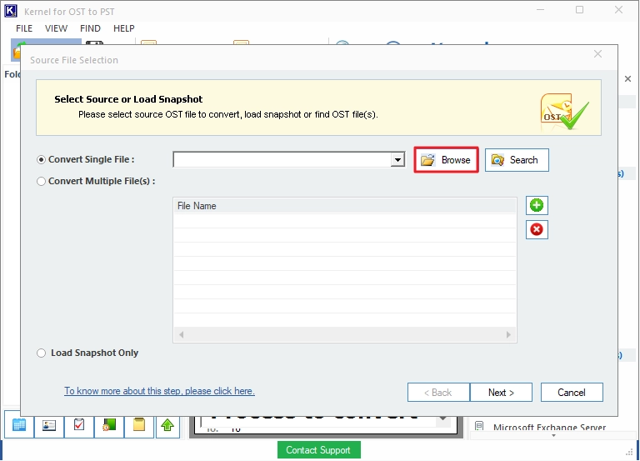Click the file list scroll right arrow
Screen dimensions: 640x461
508,335
